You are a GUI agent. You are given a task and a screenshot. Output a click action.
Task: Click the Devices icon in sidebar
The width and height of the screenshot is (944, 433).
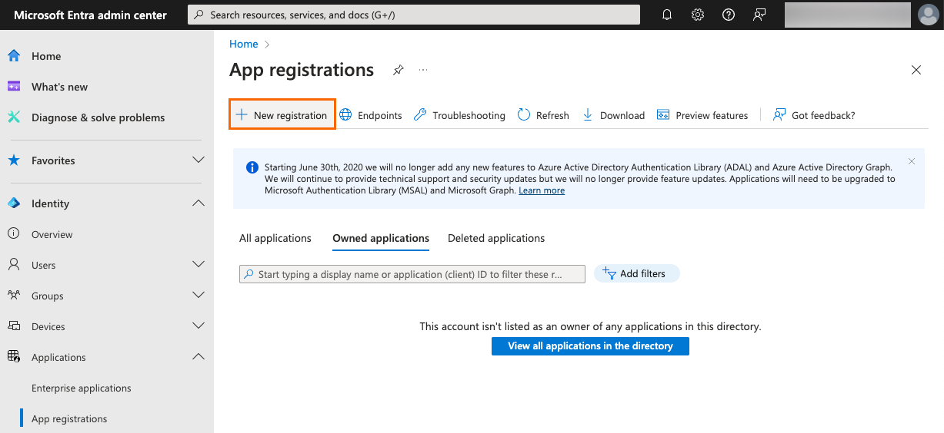pyautogui.click(x=14, y=326)
